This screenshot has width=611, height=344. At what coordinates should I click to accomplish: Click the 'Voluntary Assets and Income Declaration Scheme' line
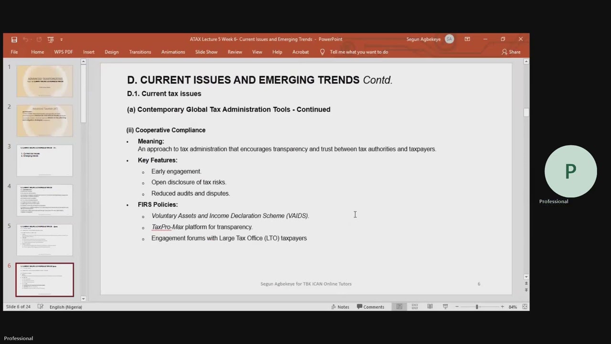click(x=230, y=216)
